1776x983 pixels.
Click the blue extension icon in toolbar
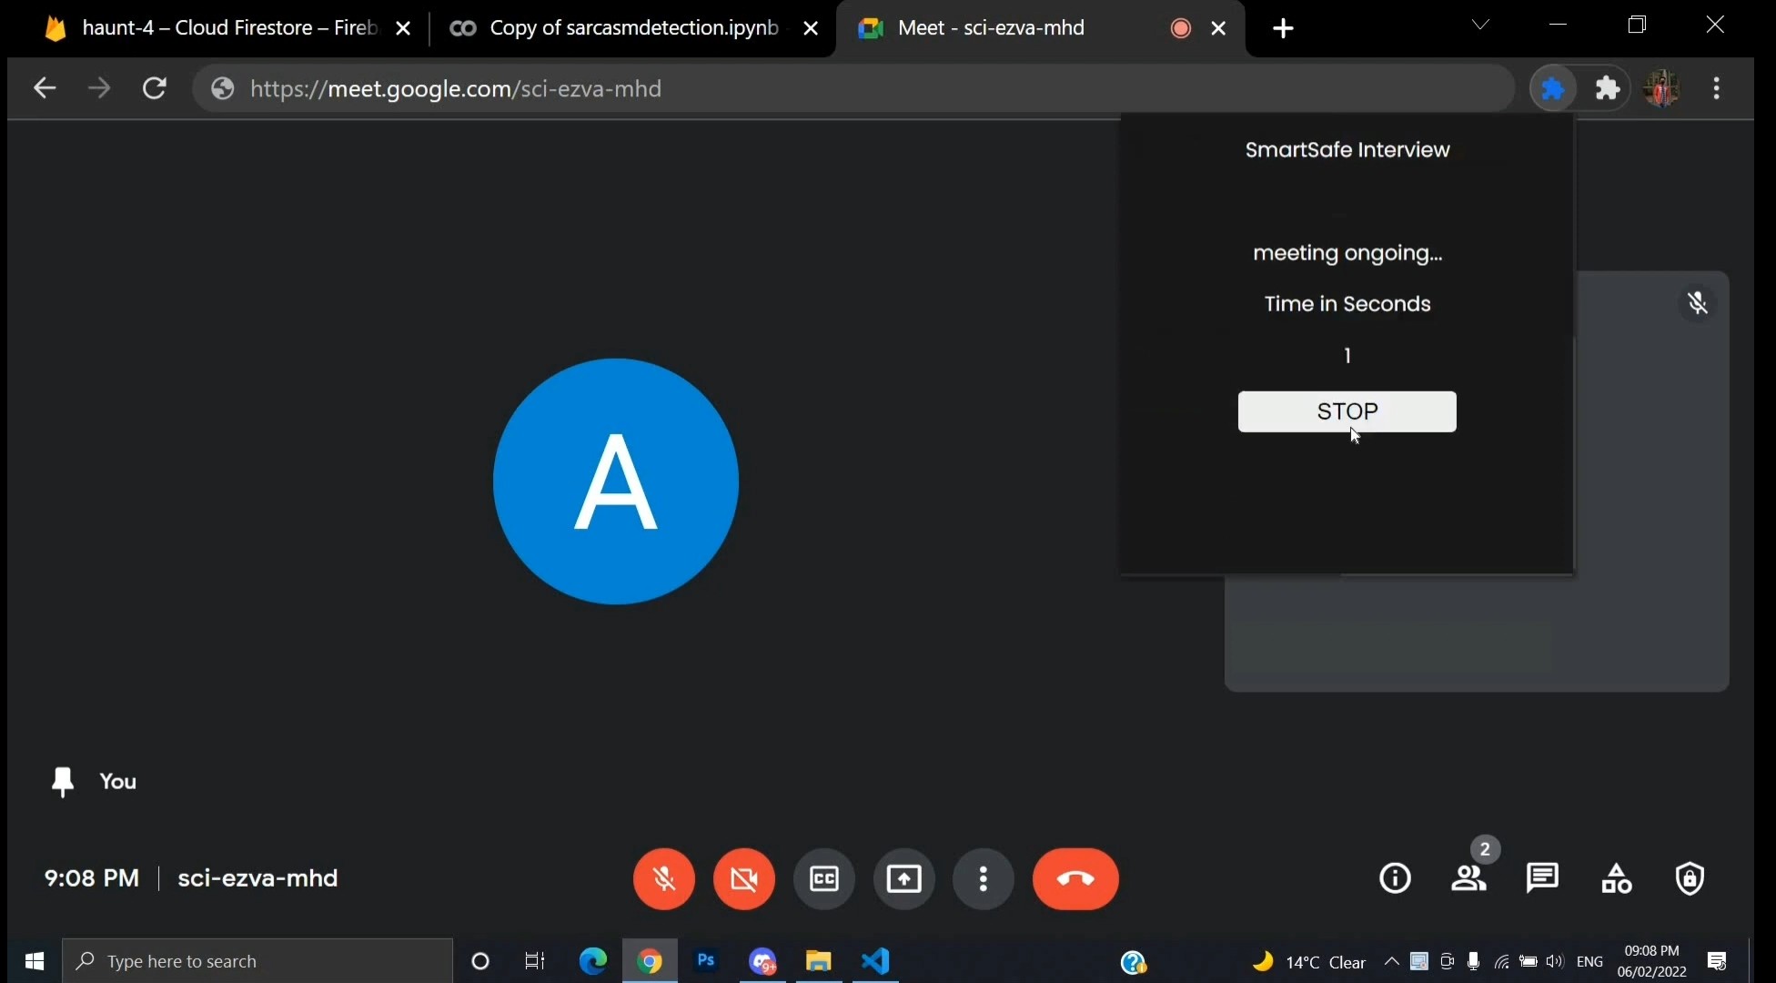point(1552,88)
